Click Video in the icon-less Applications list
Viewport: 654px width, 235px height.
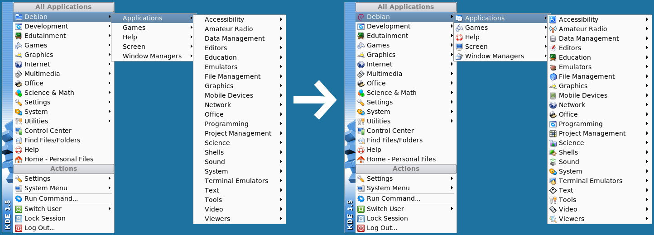[240, 209]
